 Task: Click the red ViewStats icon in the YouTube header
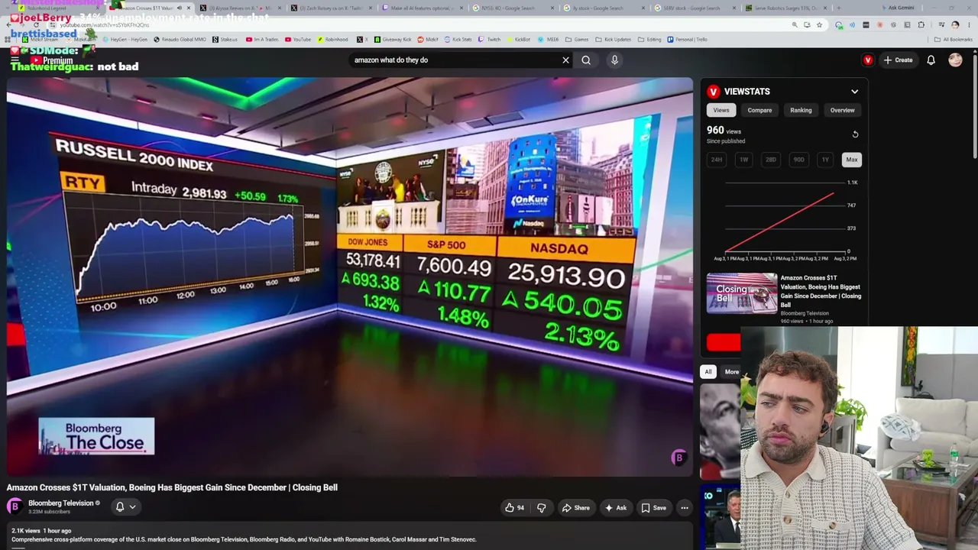pos(868,60)
